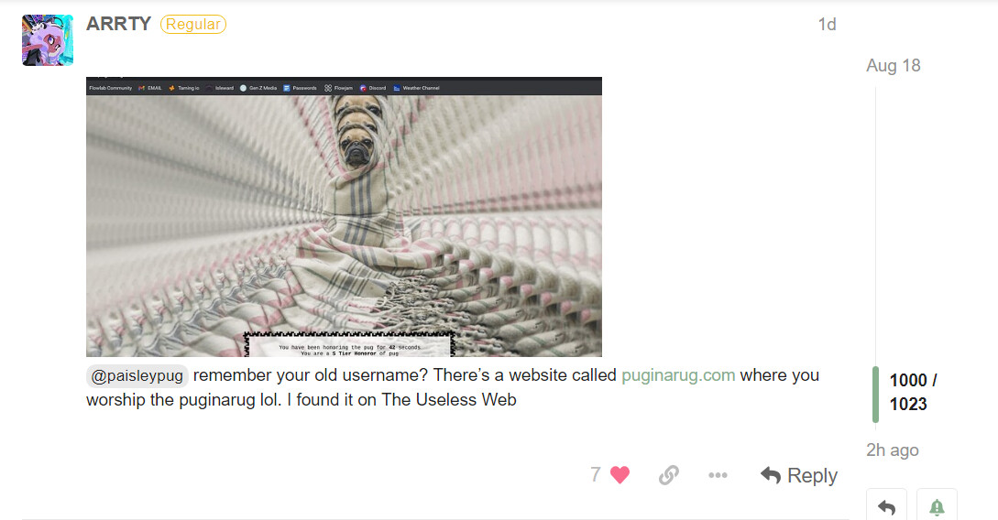Click the Discord bookmark in screenshot
Image resolution: width=998 pixels, height=520 pixels.
point(373,88)
